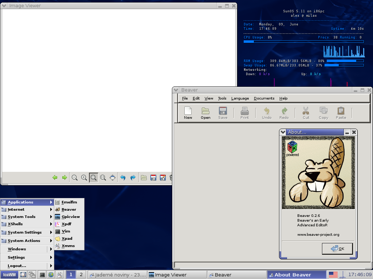
Task: Save image with floppy icon in Image Viewer
Action: pos(153,177)
